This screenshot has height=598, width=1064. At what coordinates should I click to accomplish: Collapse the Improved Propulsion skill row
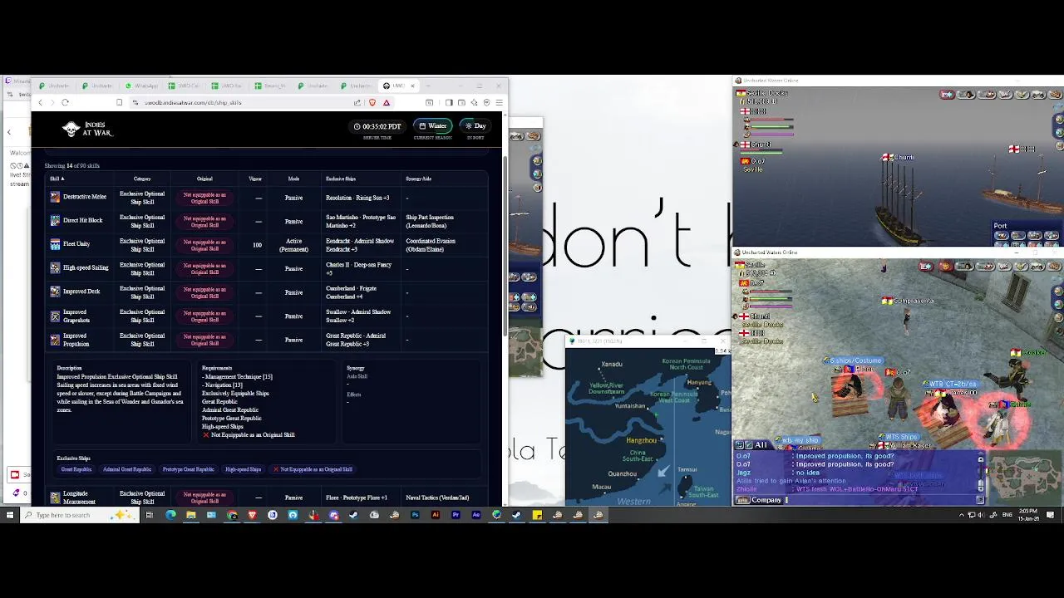(76, 340)
